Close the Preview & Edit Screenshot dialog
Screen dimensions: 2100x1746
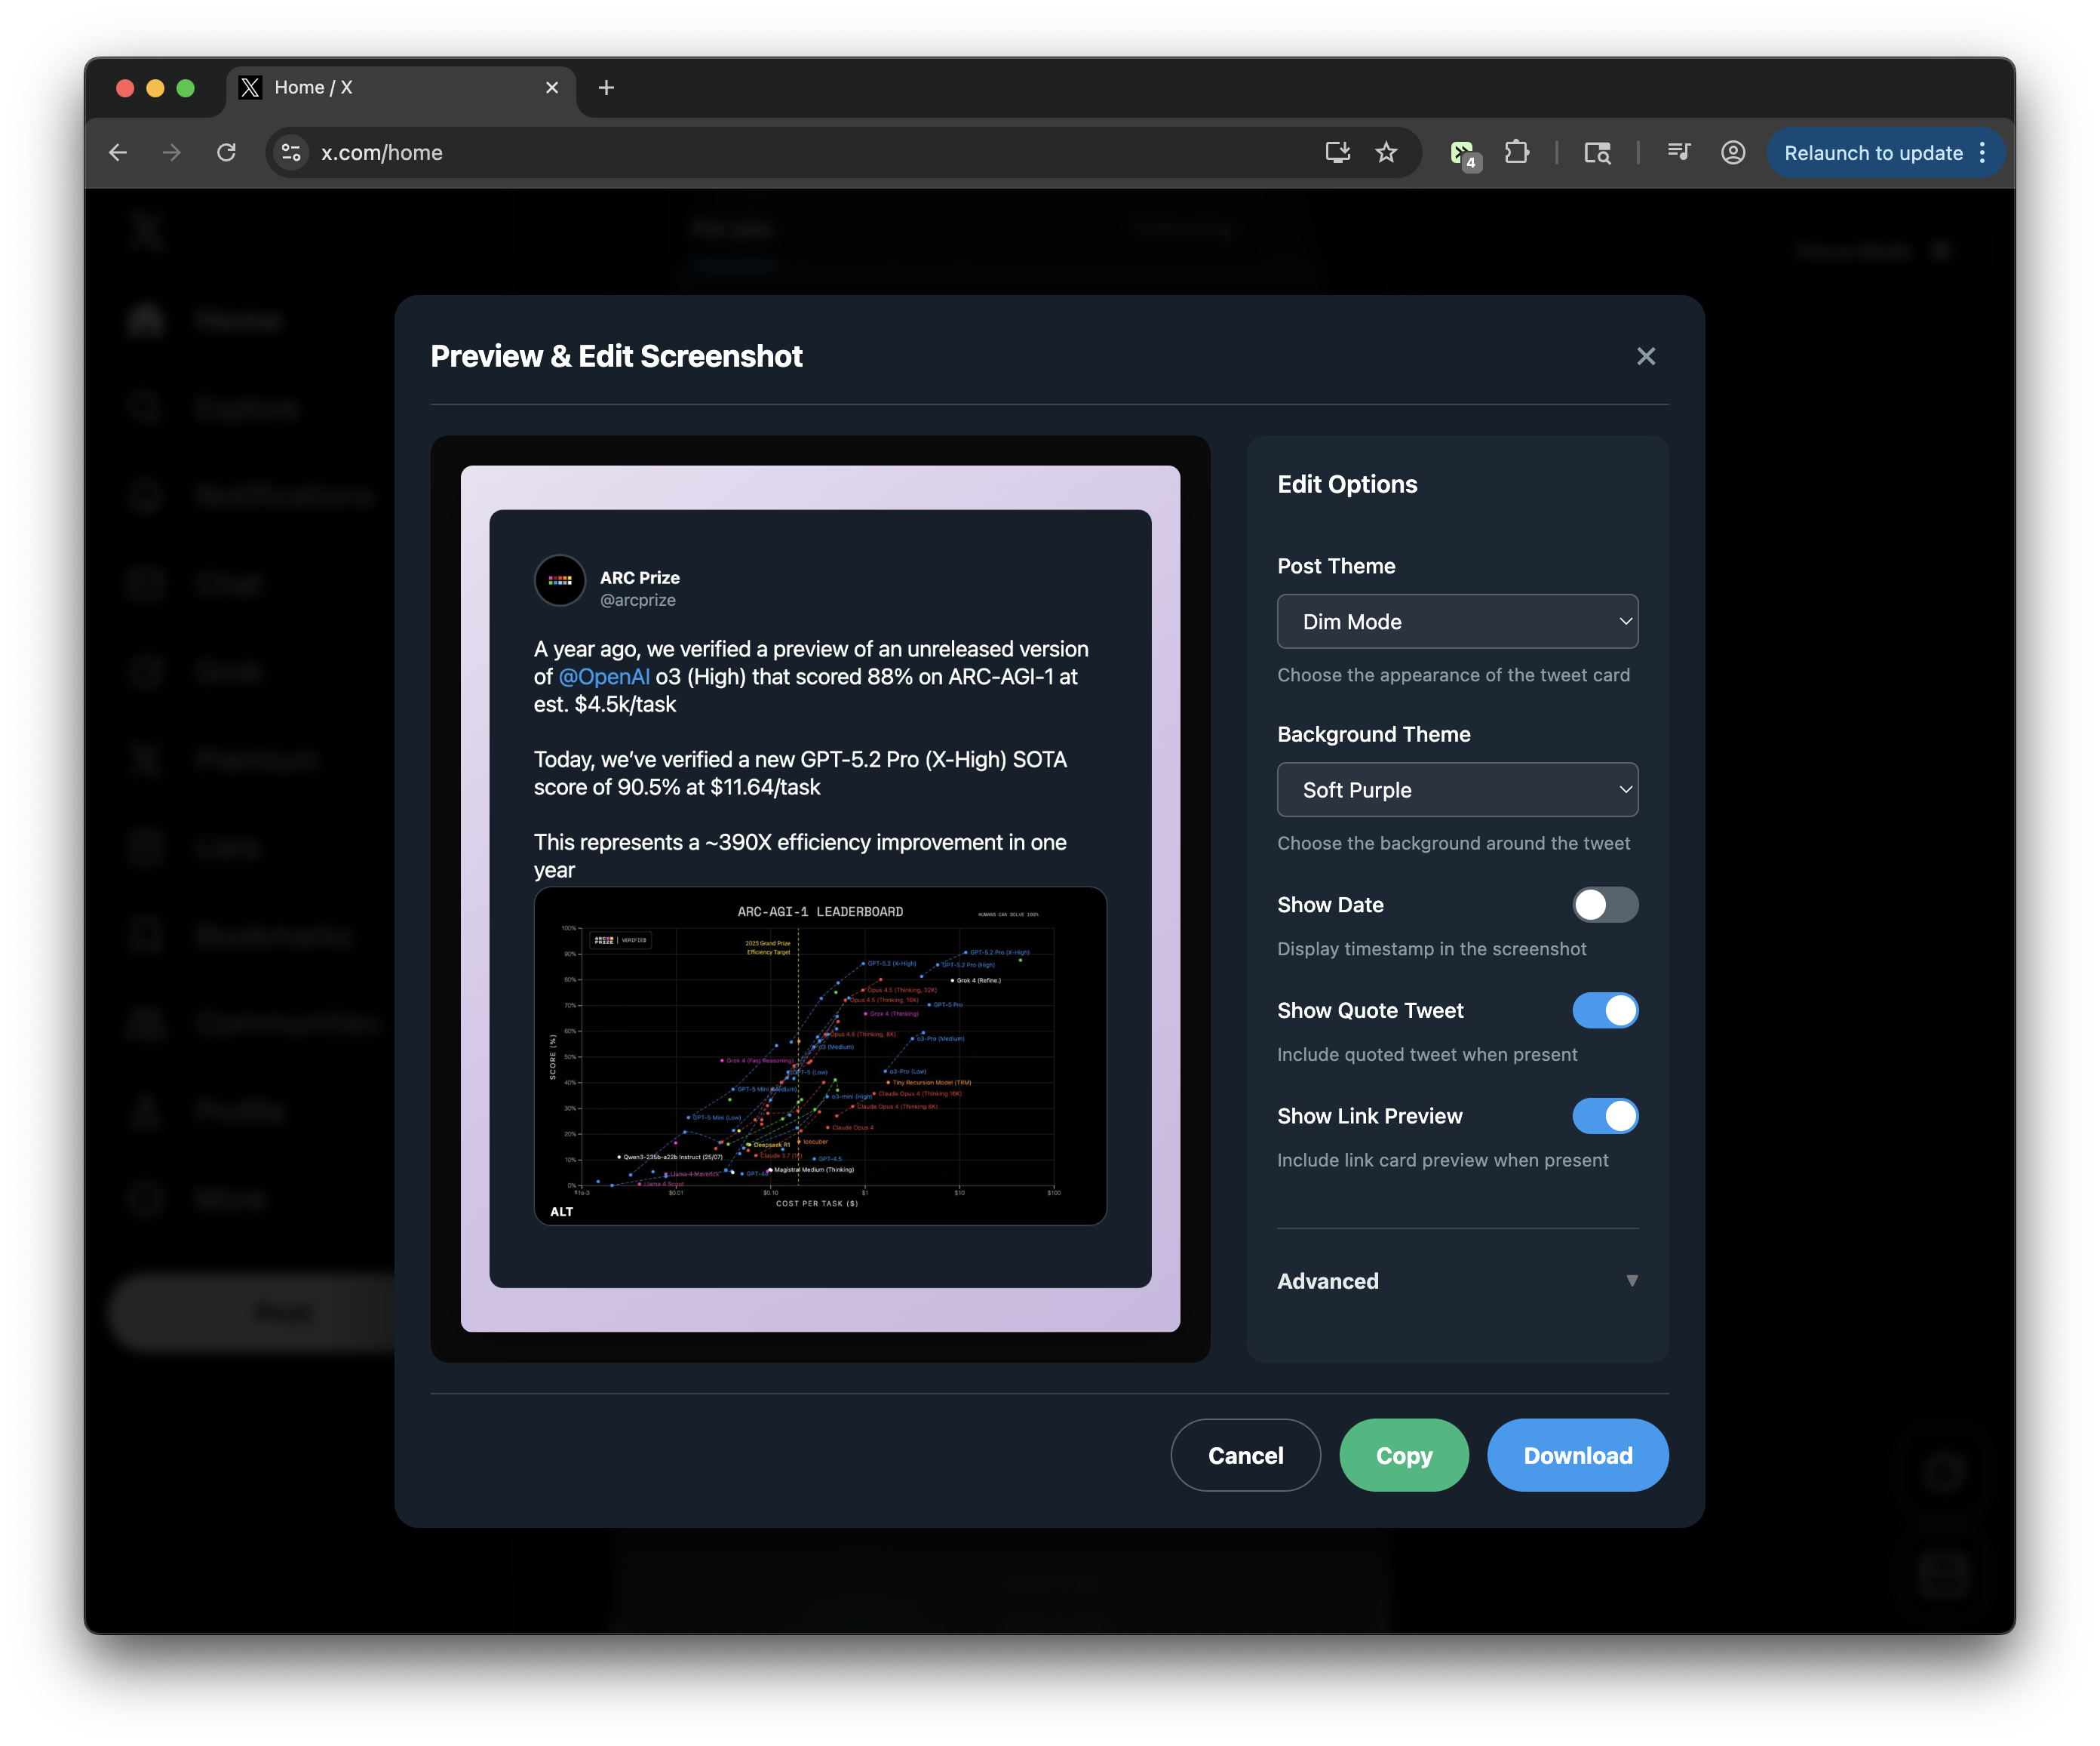pyautogui.click(x=1645, y=356)
